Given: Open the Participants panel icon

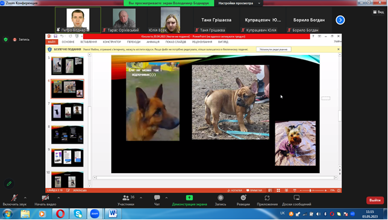Looking at the screenshot, I should (x=126, y=198).
